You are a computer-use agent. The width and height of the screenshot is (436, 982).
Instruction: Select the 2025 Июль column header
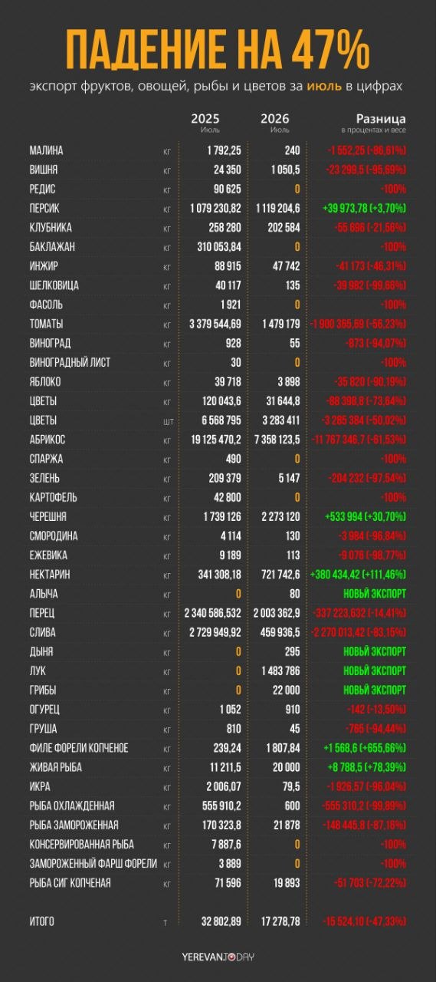pos(205,123)
